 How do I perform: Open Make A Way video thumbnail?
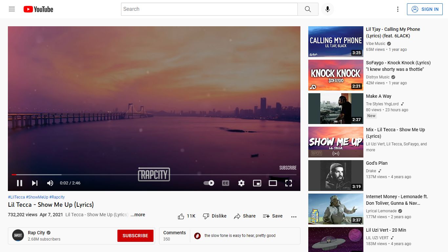(x=336, y=109)
